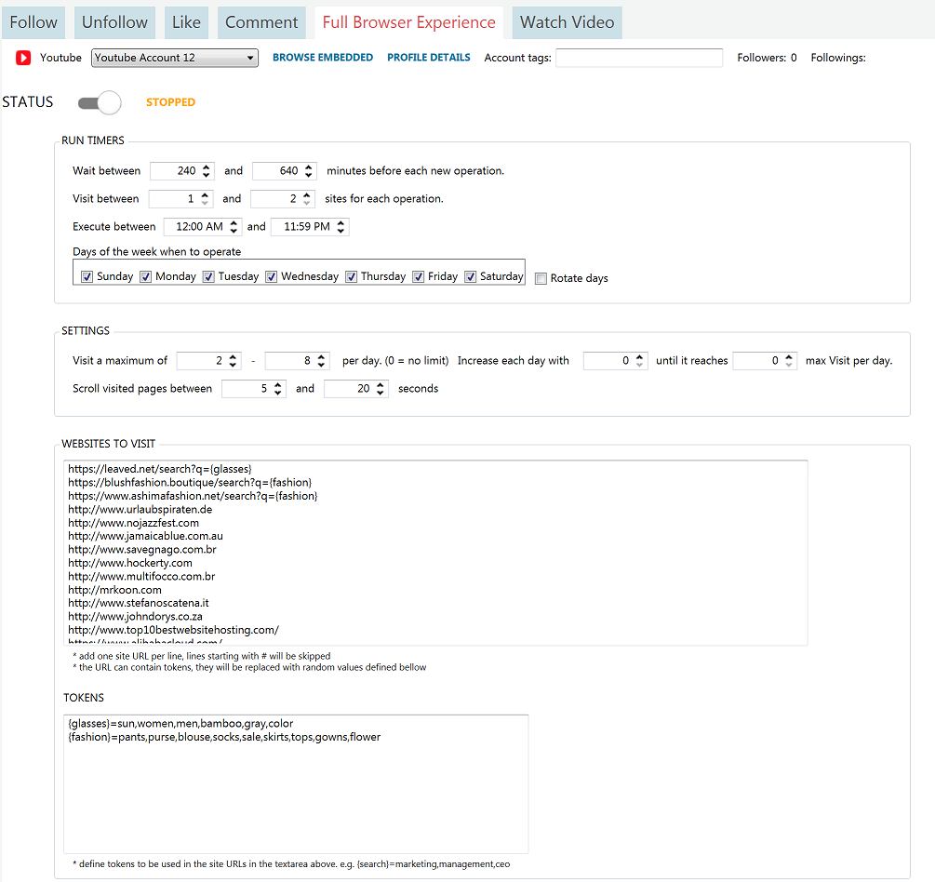Screen dimensions: 935x882
Task: Uncheck the Friday checkbox
Action: 418,276
